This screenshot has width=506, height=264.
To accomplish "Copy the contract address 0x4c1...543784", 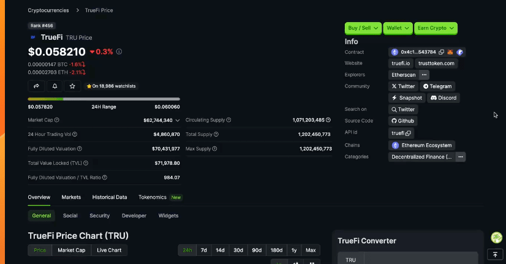I will pos(442,52).
